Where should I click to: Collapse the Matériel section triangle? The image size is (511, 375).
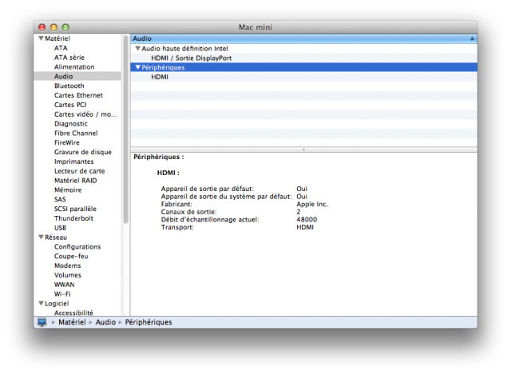[x=41, y=38]
